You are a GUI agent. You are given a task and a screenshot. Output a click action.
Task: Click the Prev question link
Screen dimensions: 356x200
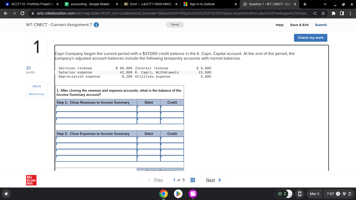click(156, 180)
